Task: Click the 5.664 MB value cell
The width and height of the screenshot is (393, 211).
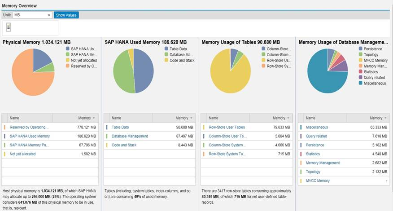Action: pos(283,136)
